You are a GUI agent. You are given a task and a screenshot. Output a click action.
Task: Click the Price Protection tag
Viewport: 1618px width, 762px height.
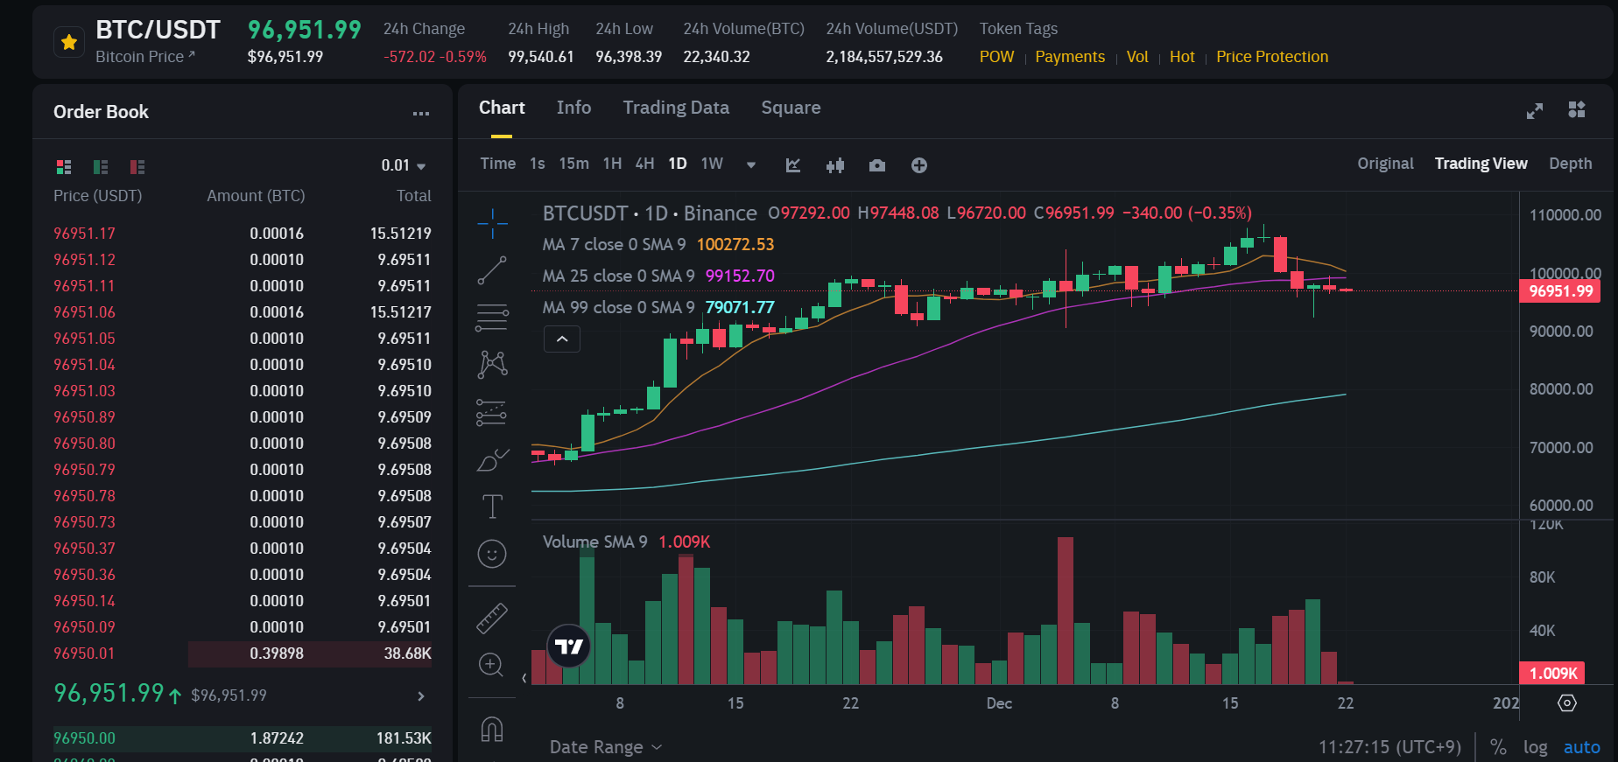tap(1272, 57)
